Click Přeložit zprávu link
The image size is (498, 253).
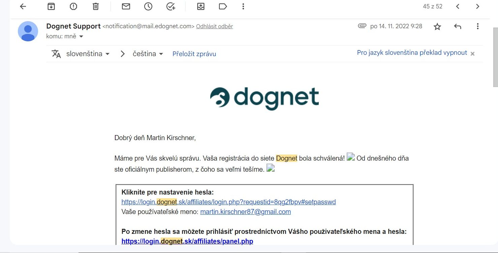click(x=194, y=54)
